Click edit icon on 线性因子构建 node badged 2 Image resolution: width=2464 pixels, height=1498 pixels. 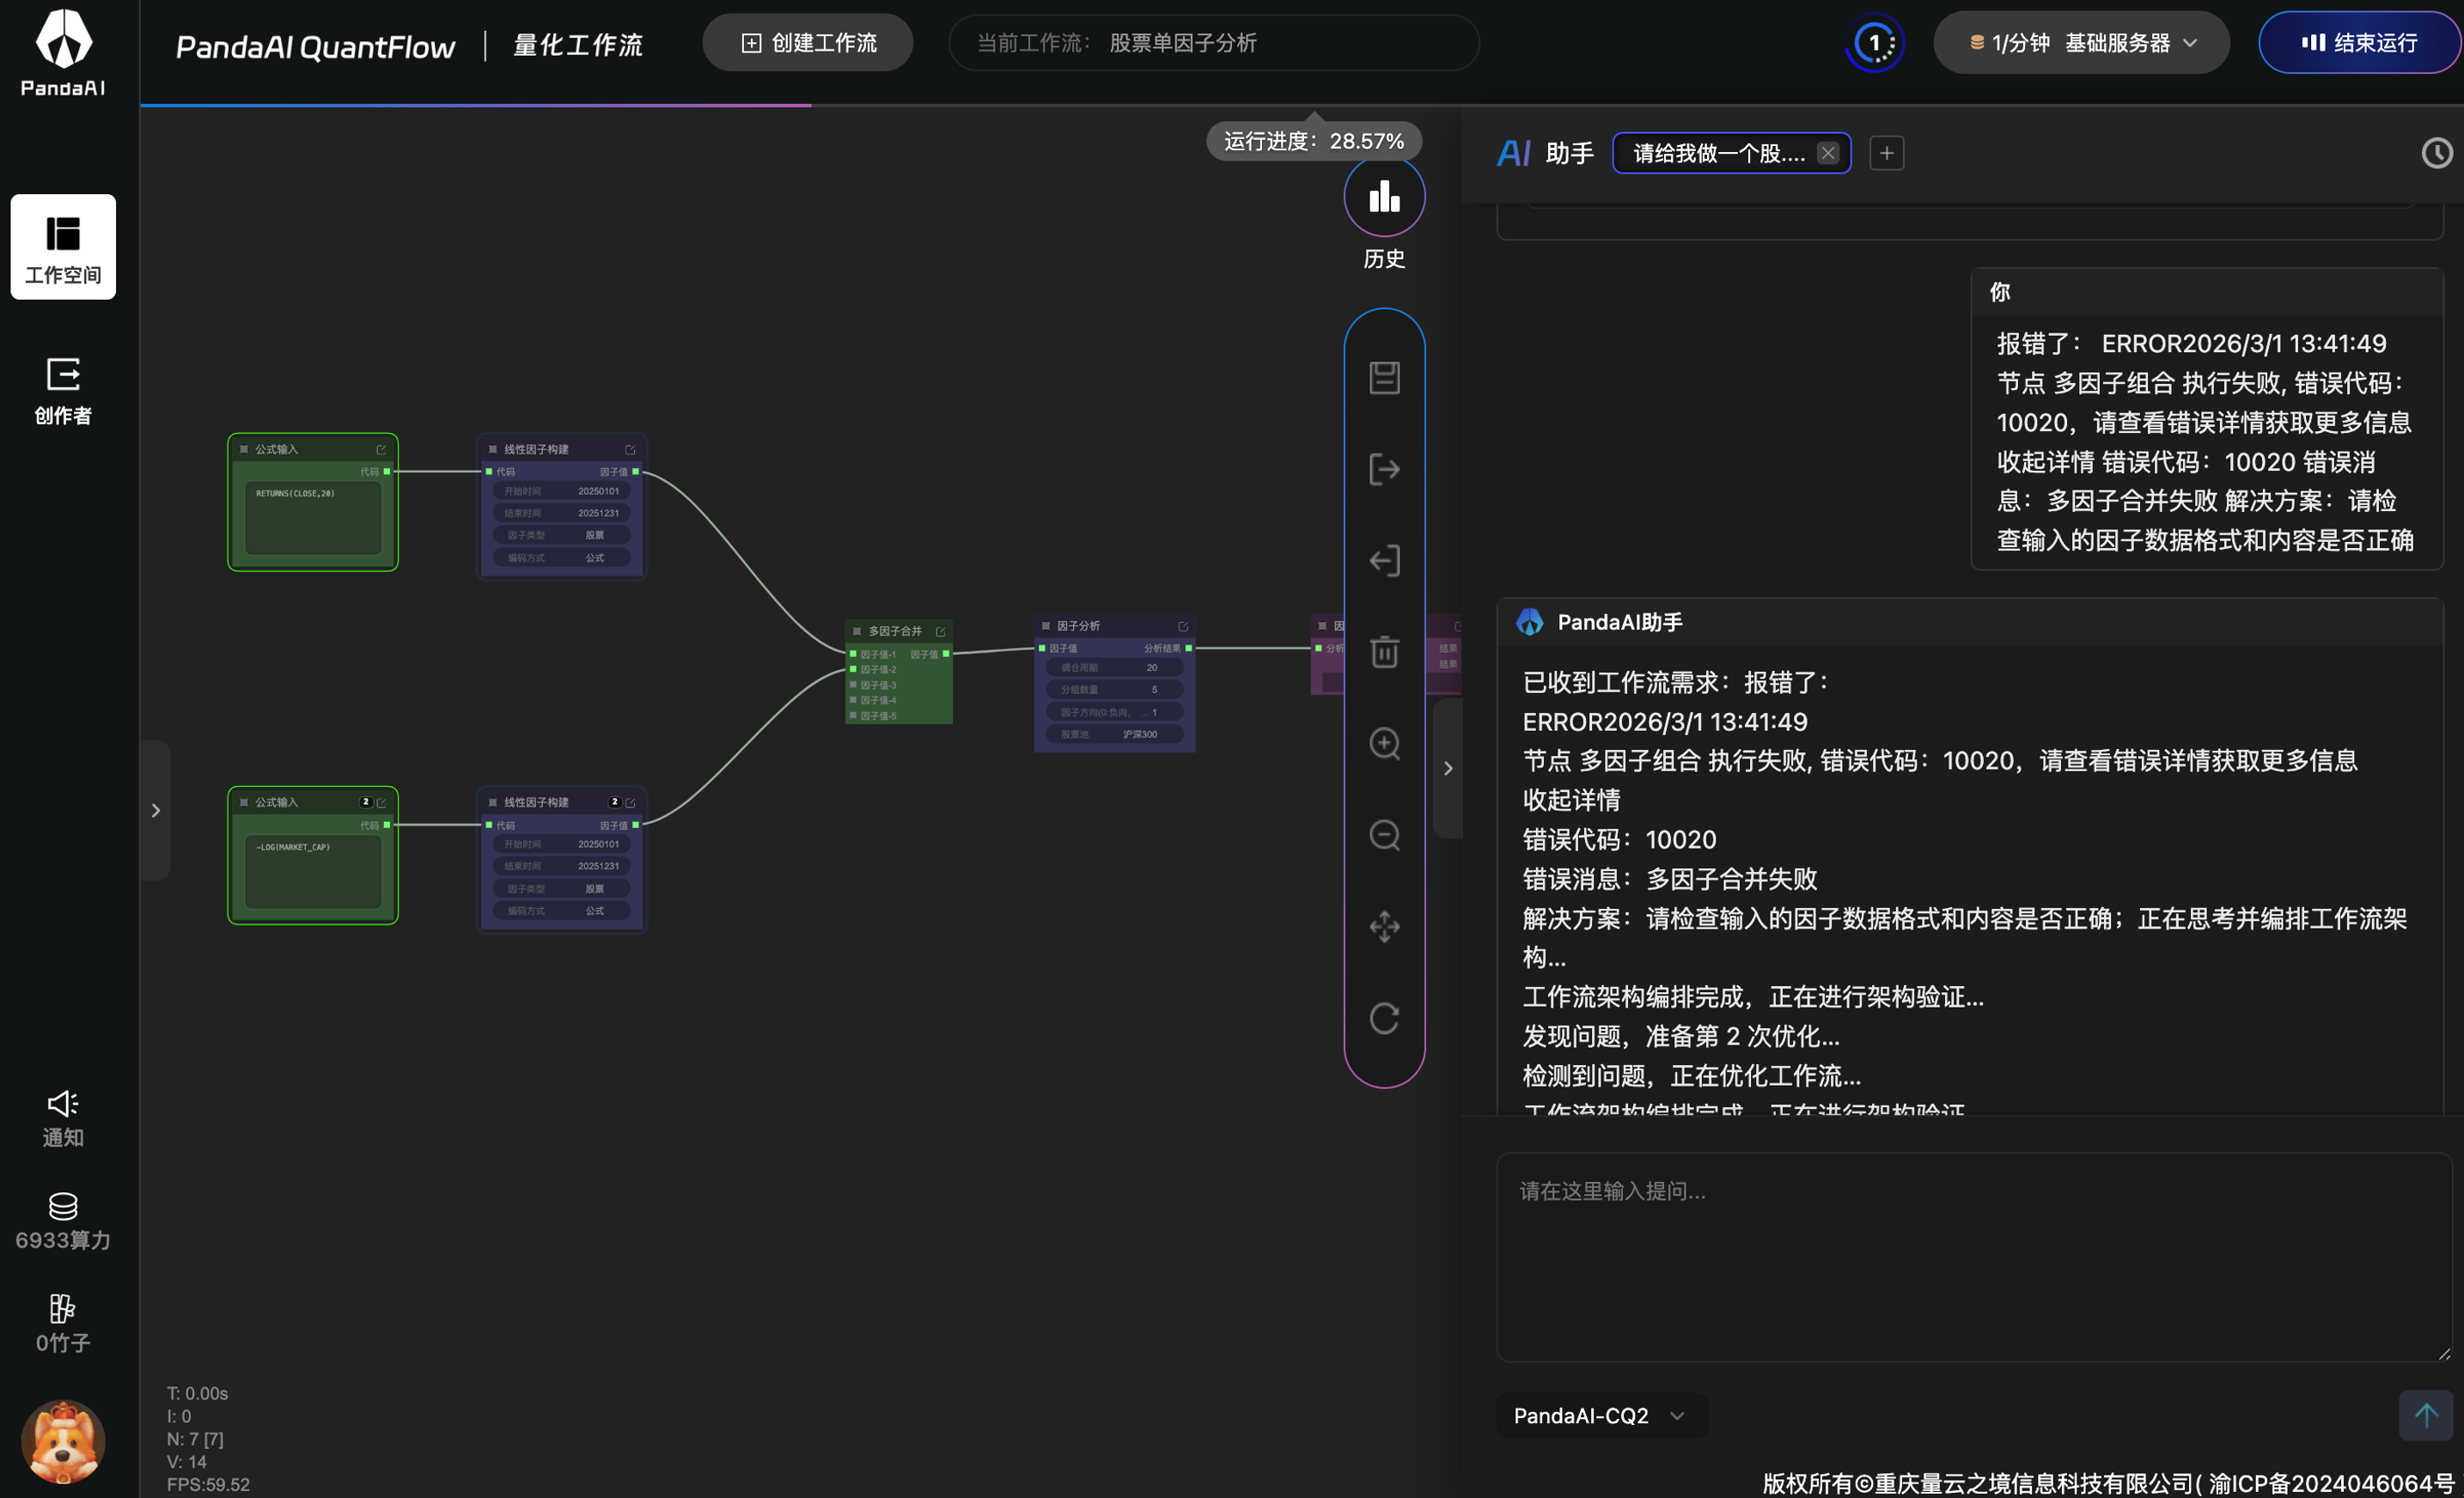point(630,803)
